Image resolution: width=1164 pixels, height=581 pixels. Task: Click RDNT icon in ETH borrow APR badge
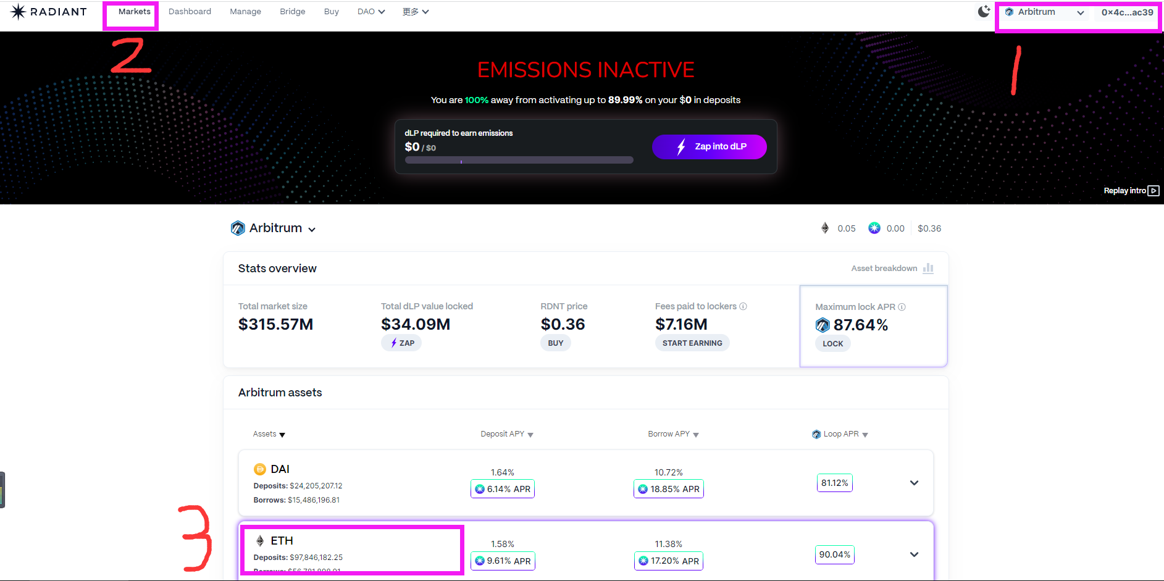(643, 561)
